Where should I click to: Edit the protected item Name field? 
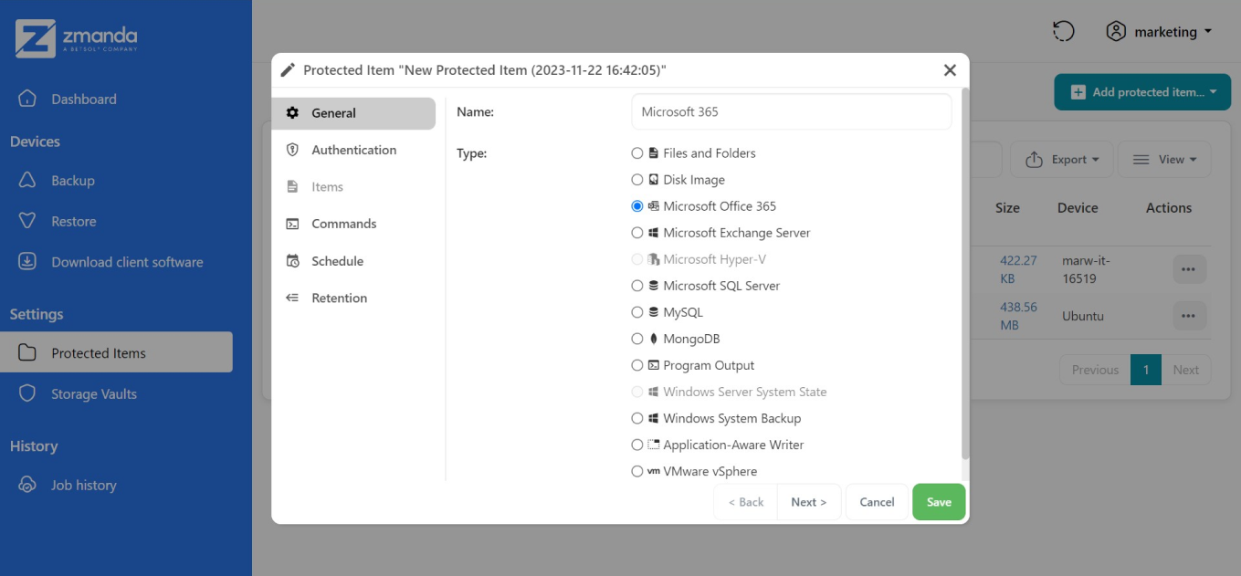pyautogui.click(x=791, y=110)
